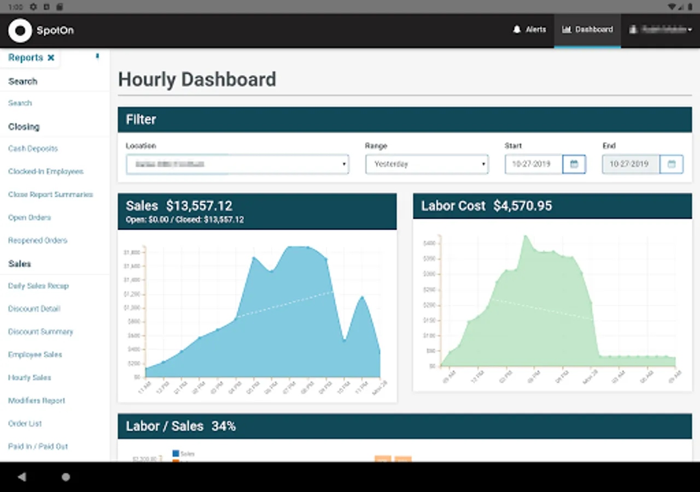Open the End date calendar icon

[x=672, y=164]
